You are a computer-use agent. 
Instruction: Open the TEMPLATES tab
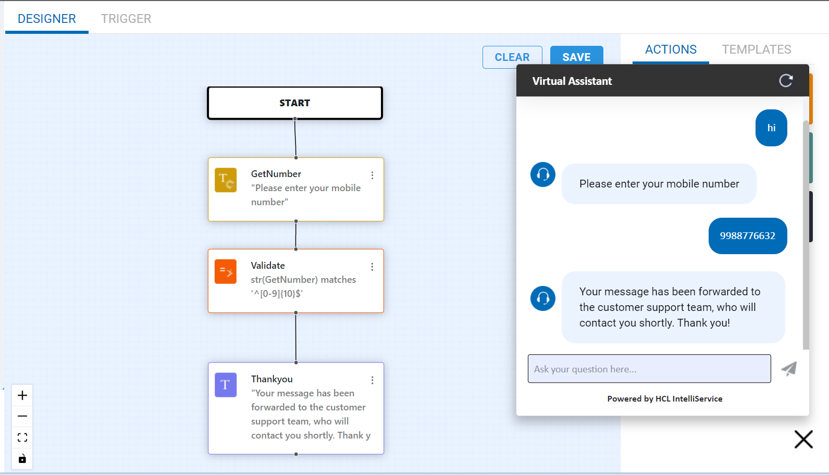click(x=756, y=49)
